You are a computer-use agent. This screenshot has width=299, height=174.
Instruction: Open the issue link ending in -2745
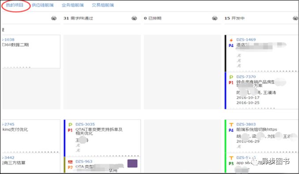[8, 124]
